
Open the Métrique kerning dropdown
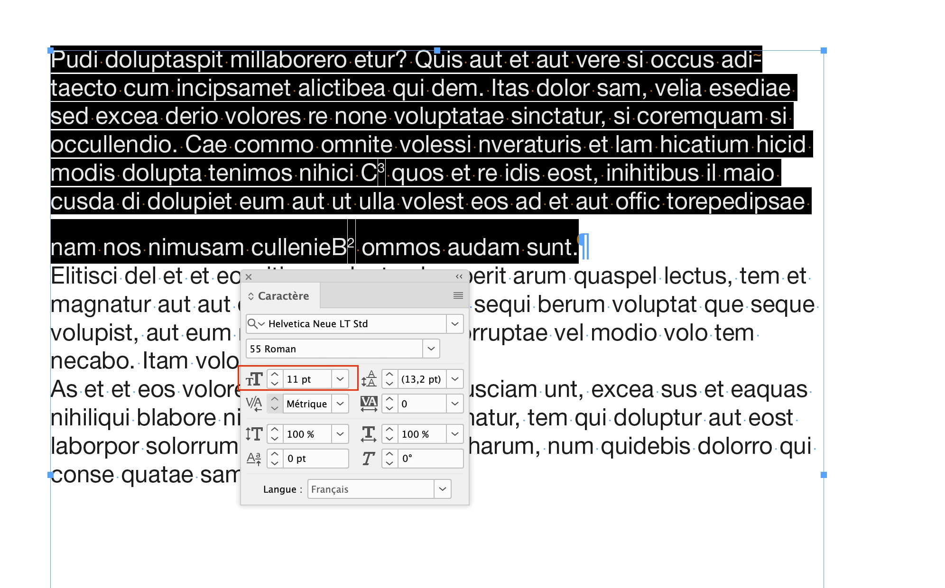pyautogui.click(x=340, y=404)
